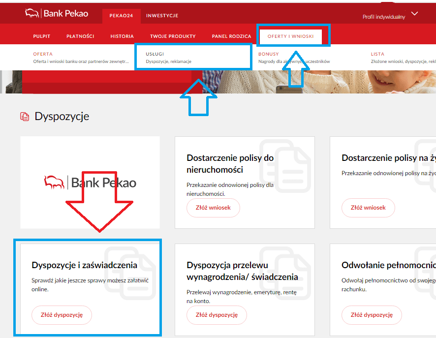Image resolution: width=436 pixels, height=338 pixels.
Task: Open the BONUSY submenu entry
Action: coord(294,58)
